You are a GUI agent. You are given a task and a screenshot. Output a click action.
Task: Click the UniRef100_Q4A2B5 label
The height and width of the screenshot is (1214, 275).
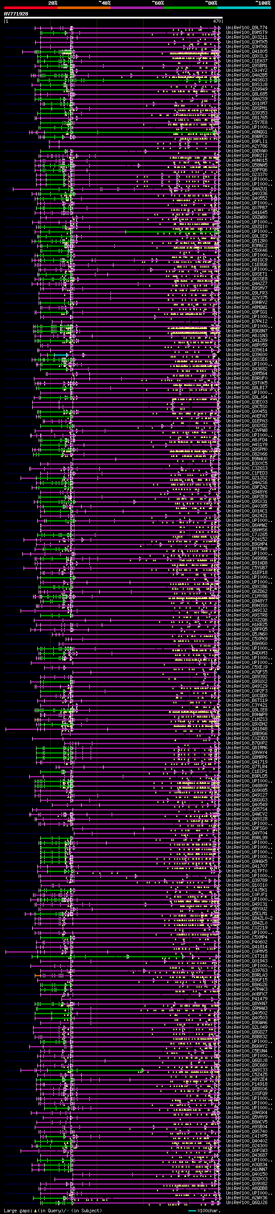247,75
